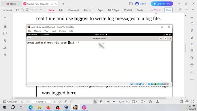Open VirtualBox Help menu
The height and width of the screenshot is (111, 197).
pos(71,31)
